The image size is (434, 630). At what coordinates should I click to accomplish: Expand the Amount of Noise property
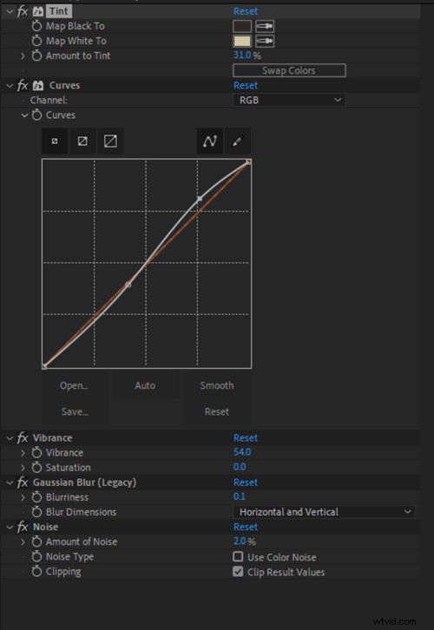(23, 542)
